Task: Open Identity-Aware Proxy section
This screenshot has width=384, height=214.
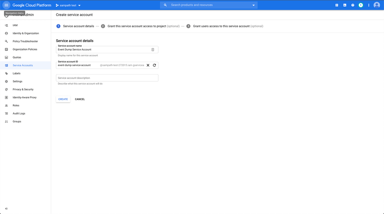Action: pos(24,97)
